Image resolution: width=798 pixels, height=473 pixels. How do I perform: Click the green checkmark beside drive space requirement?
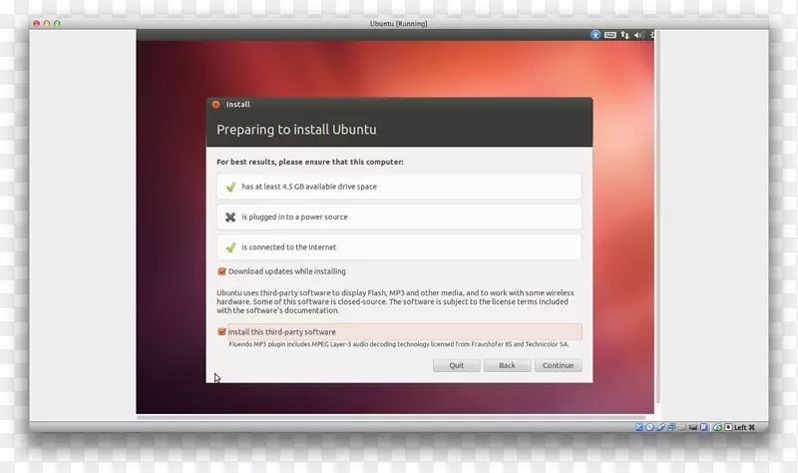(230, 187)
